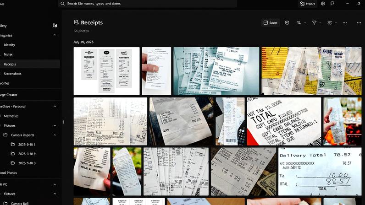The height and width of the screenshot is (205, 365).
Task: Open the receipt held over produce thumbnail
Action: (343, 121)
